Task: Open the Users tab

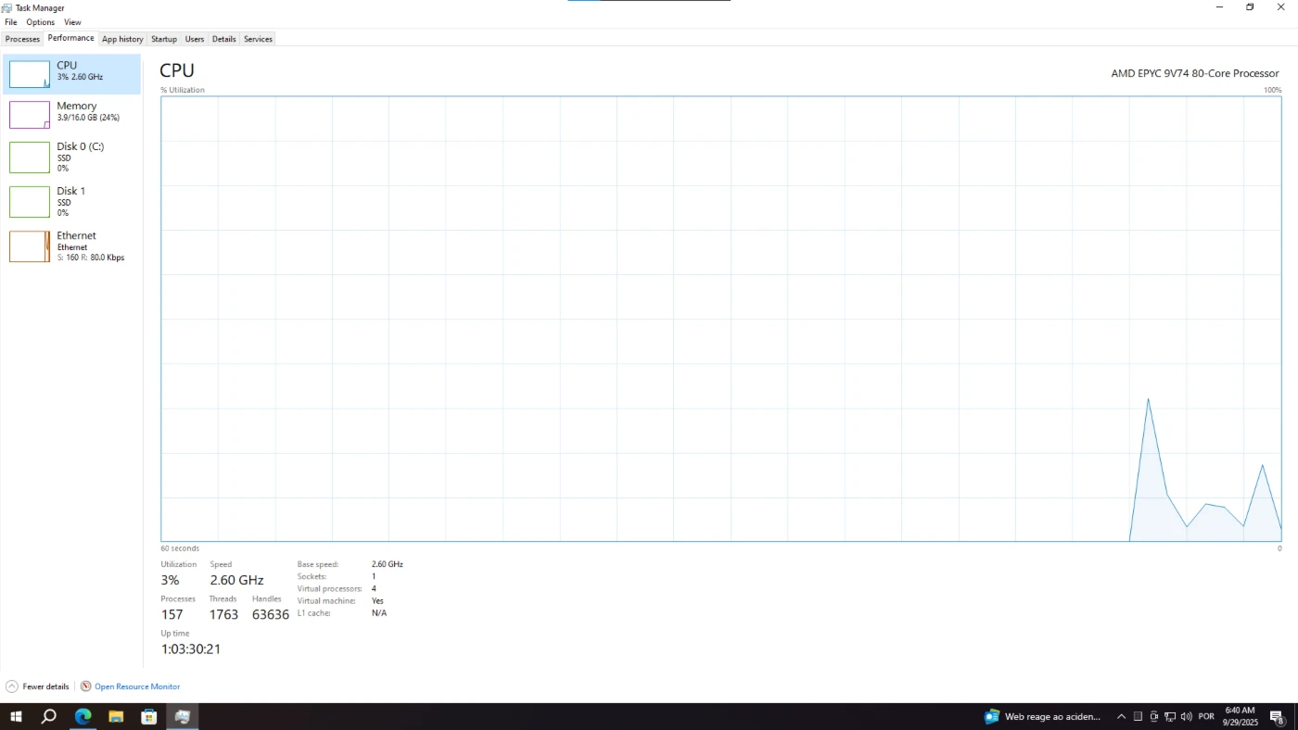Action: (x=195, y=39)
